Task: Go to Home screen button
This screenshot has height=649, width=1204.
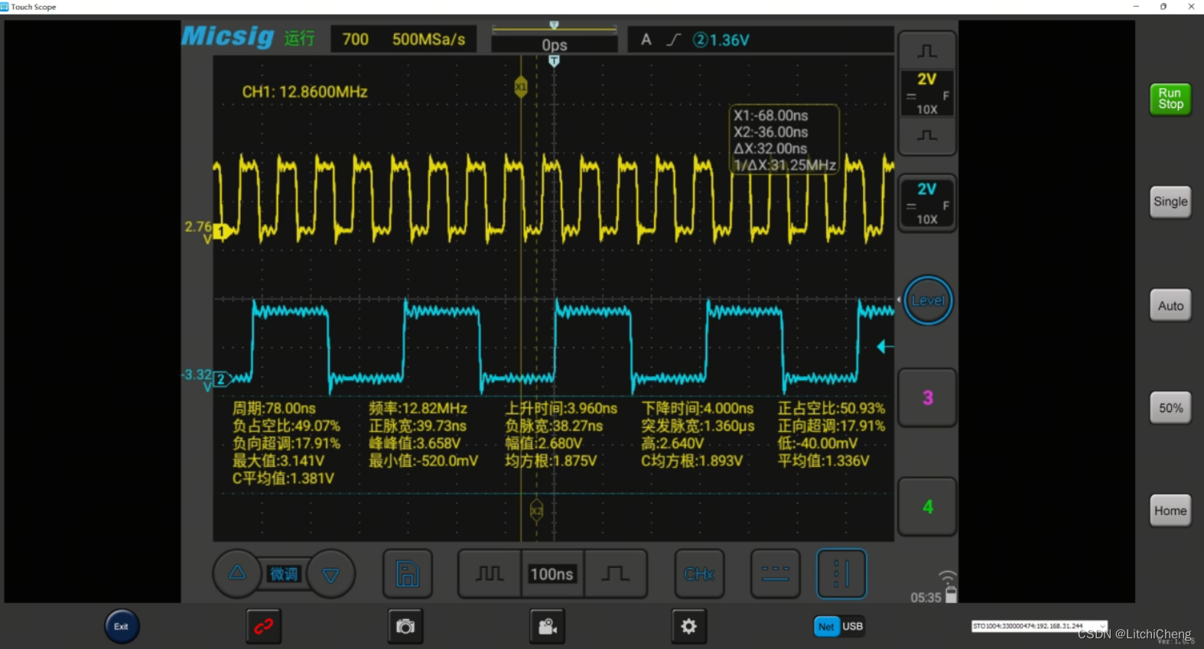Action: pos(1170,511)
